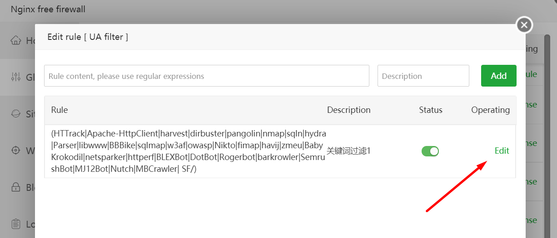Focus the Rule content input field
This screenshot has height=238, width=557.
point(206,76)
